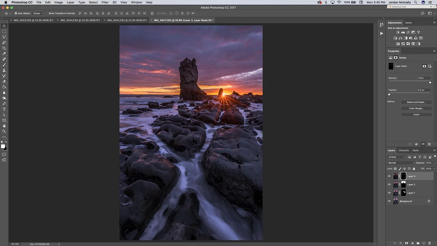Select the Zoom tool

click(x=4, y=131)
